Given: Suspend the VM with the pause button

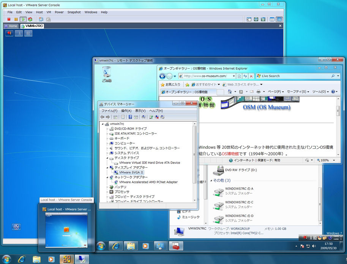Looking at the screenshot, I should [16, 19].
